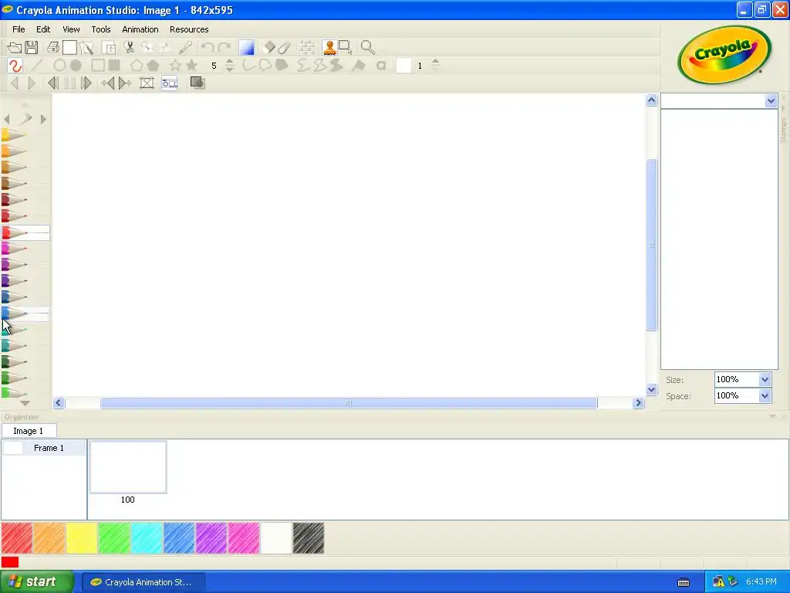Click the Windows start button
Screen dimensions: 790x593
pos(37,582)
